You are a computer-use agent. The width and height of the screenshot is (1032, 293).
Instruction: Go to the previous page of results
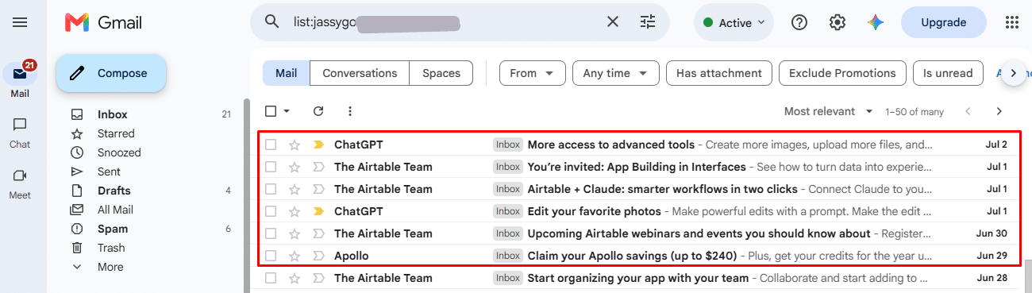coord(967,111)
